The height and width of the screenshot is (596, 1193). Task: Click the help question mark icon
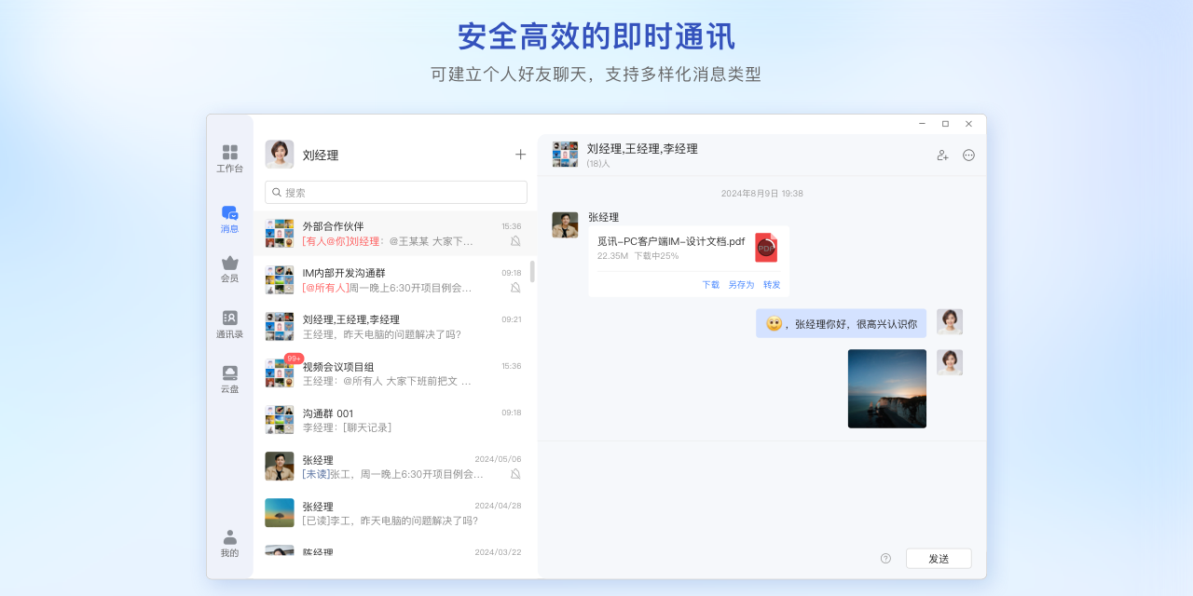click(885, 559)
